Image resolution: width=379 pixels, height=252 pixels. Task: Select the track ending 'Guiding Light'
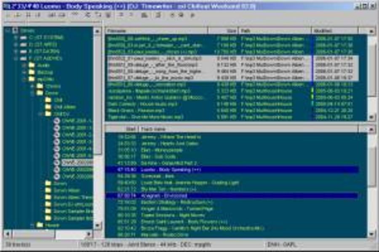232,183
